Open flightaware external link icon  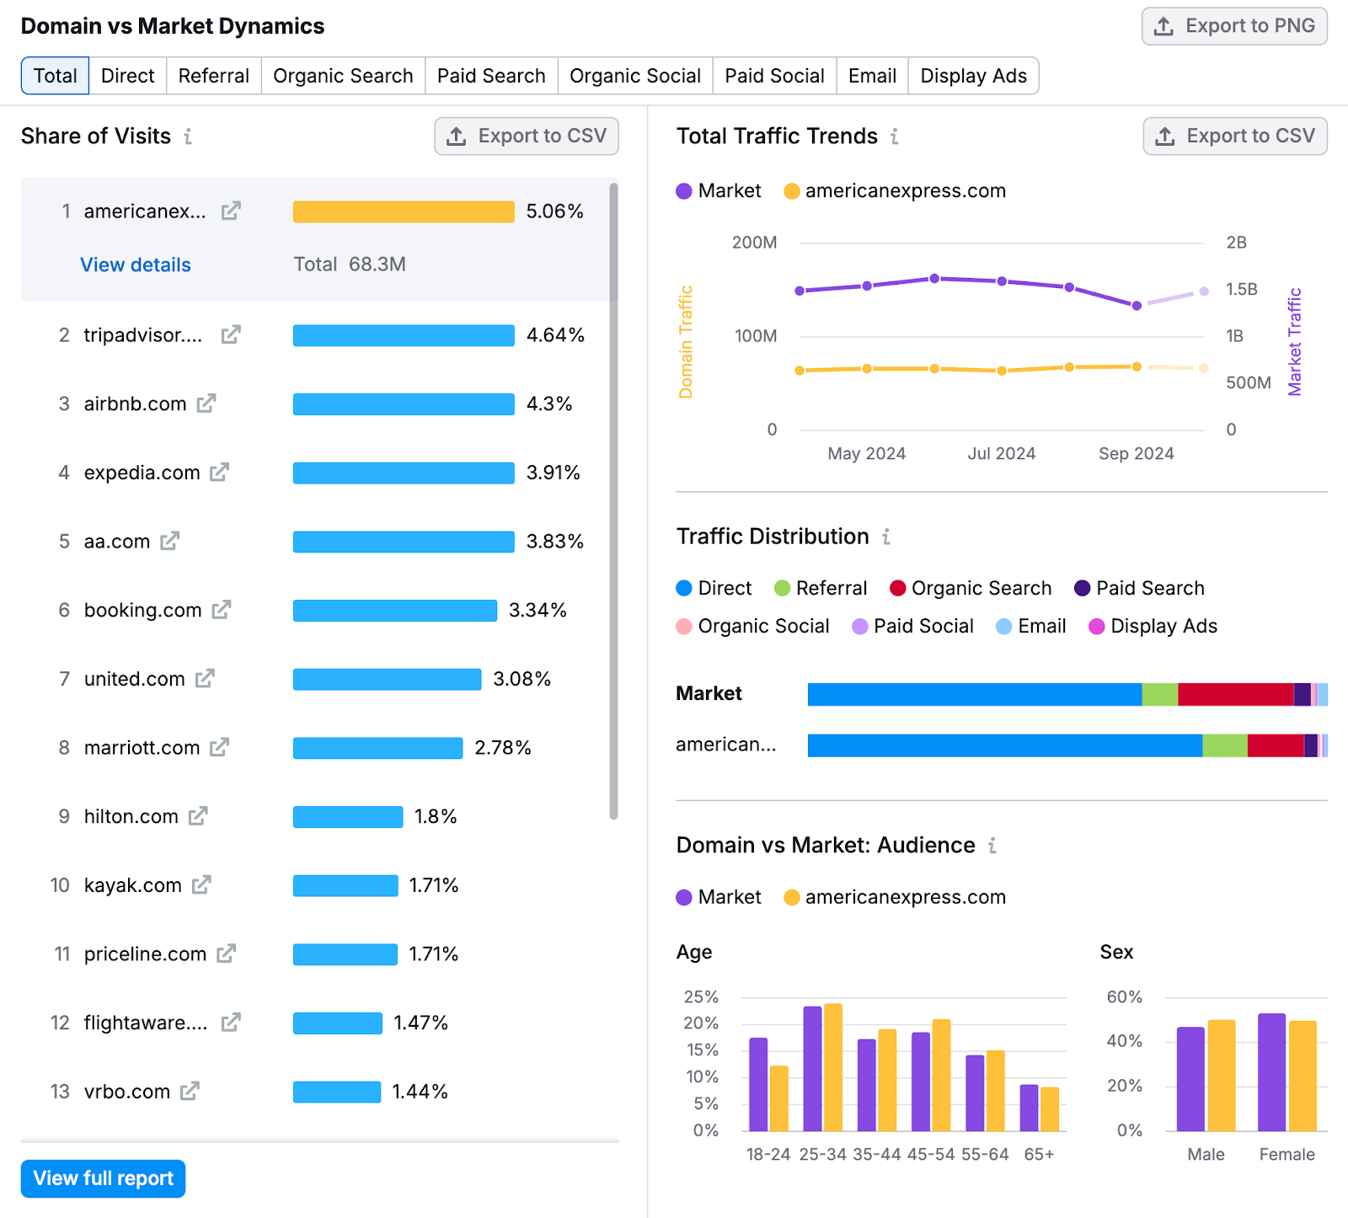231,1023
